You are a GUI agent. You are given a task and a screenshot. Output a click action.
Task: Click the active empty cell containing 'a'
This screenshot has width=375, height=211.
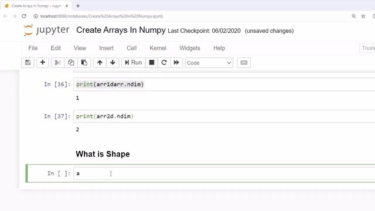(x=224, y=173)
